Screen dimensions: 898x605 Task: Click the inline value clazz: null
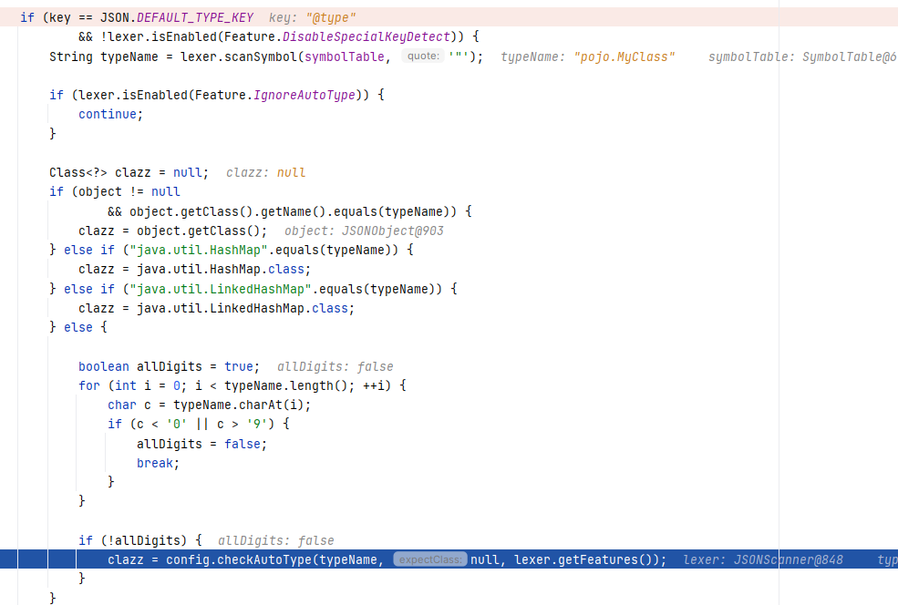(265, 172)
